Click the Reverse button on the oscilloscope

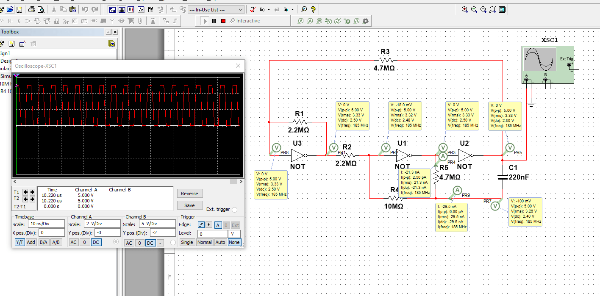click(x=189, y=193)
